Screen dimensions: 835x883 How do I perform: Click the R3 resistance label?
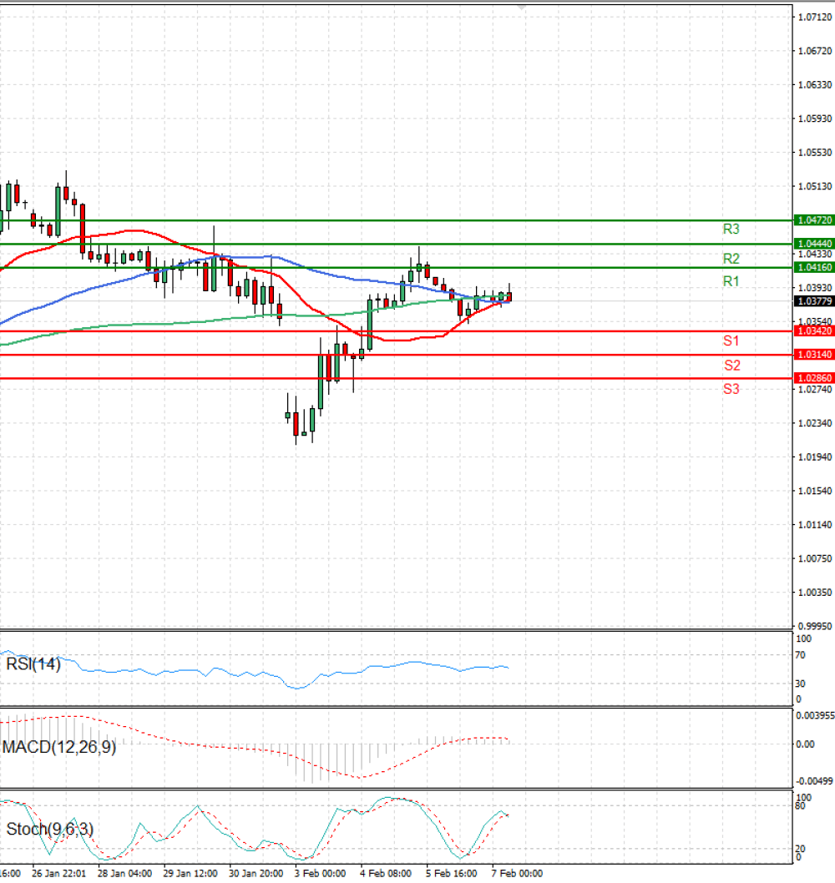click(731, 230)
